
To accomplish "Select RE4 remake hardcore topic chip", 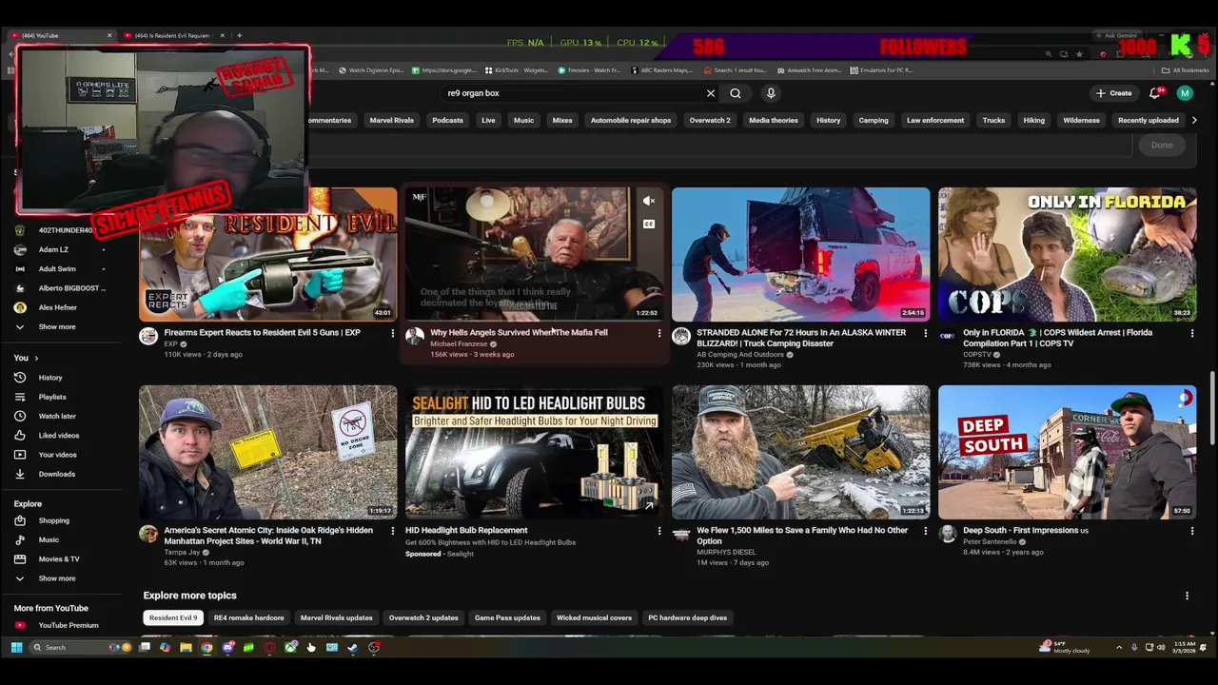I will click(248, 618).
